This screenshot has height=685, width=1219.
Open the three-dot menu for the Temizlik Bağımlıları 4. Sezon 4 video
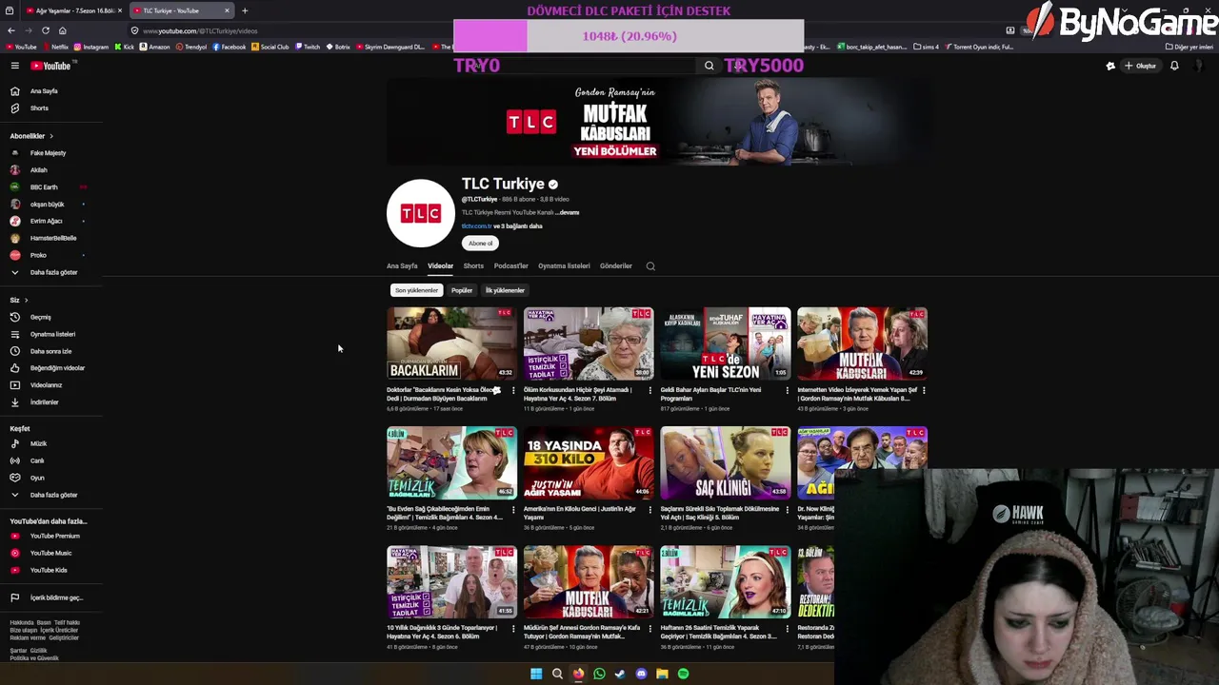513,509
